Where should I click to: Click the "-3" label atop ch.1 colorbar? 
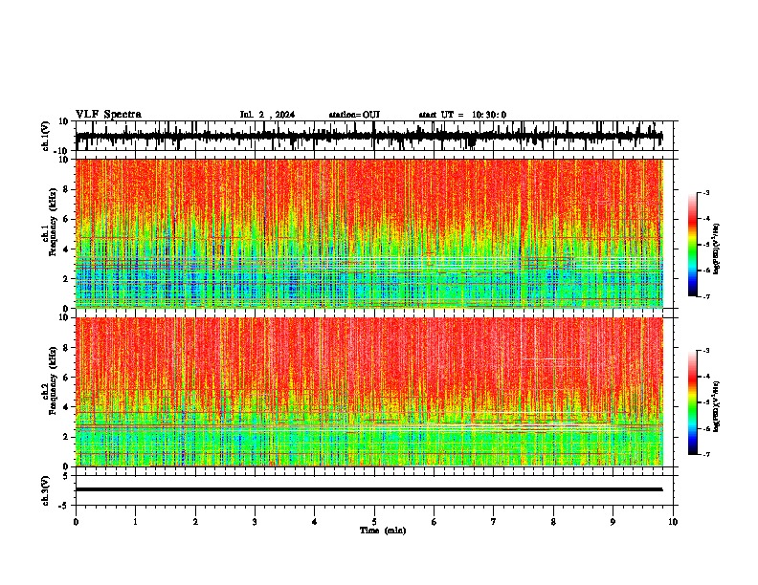706,192
